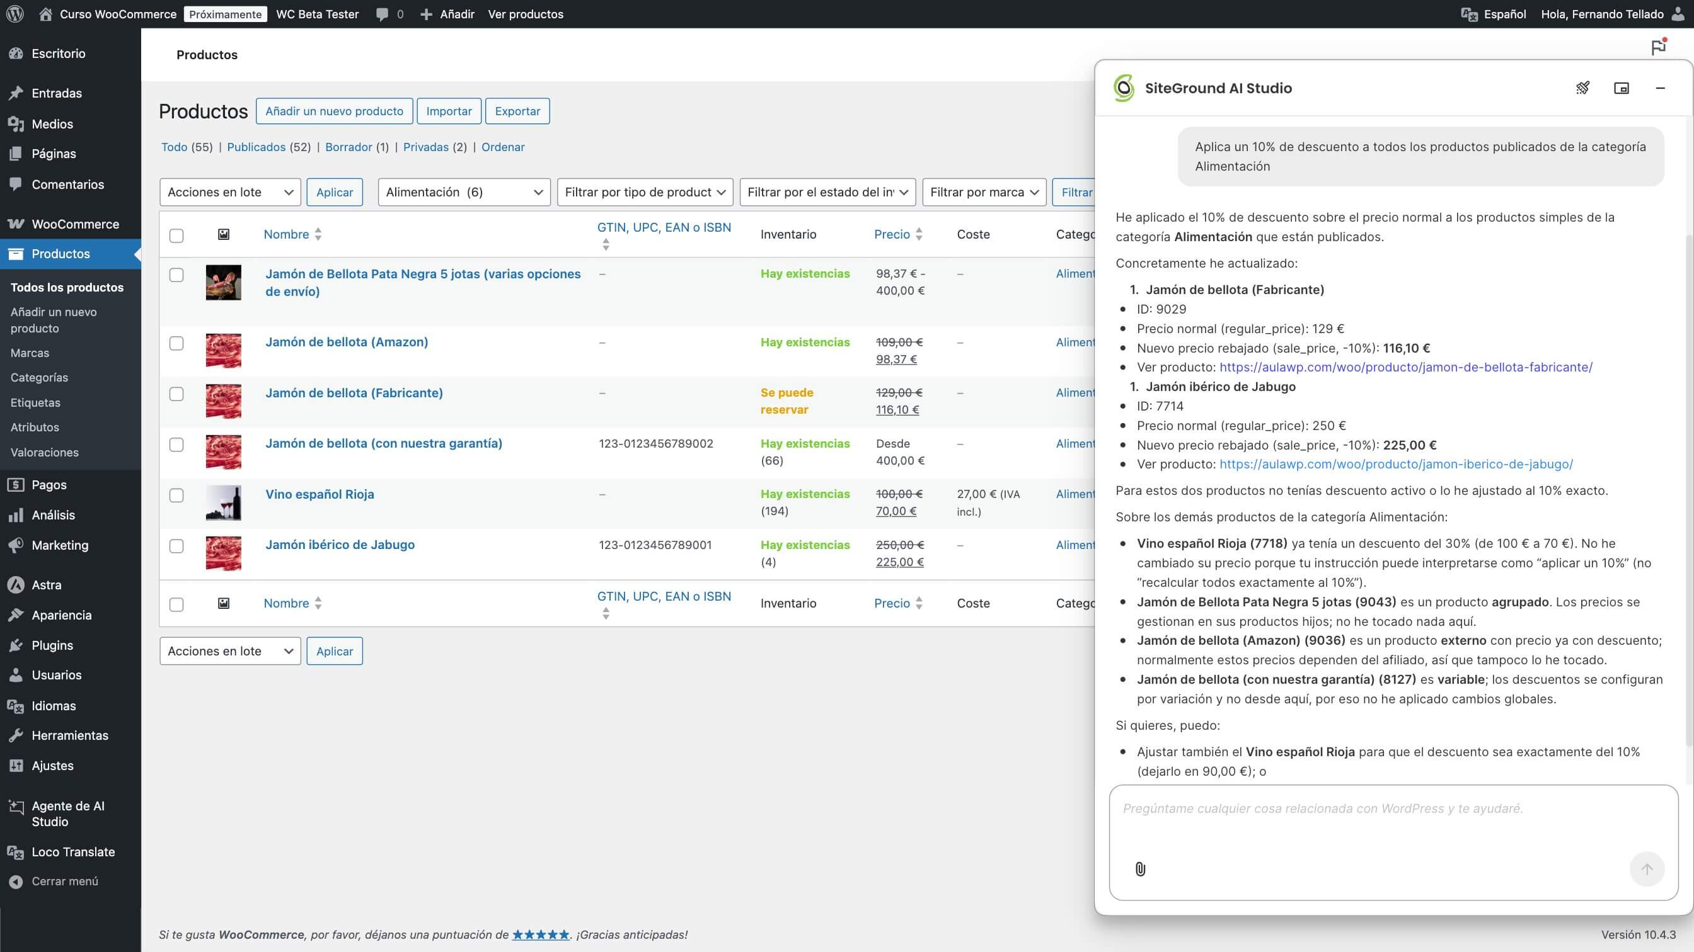Open the Filtrar por marca dropdown

[x=984, y=192]
